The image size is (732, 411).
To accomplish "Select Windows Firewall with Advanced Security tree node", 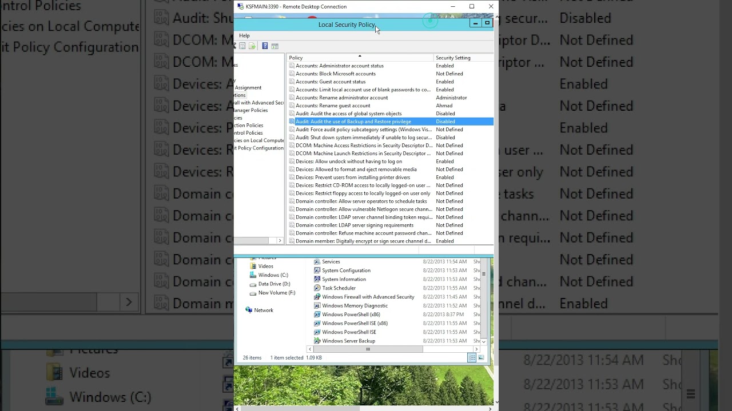I will coord(259,103).
